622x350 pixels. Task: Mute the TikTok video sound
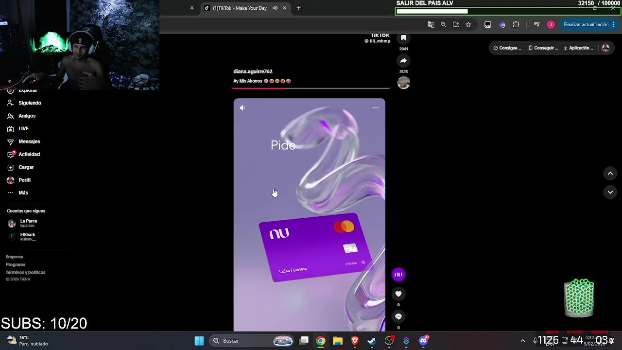click(242, 108)
